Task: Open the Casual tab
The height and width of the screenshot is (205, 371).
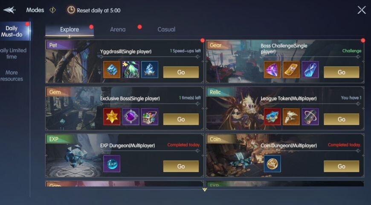Action: (166, 29)
